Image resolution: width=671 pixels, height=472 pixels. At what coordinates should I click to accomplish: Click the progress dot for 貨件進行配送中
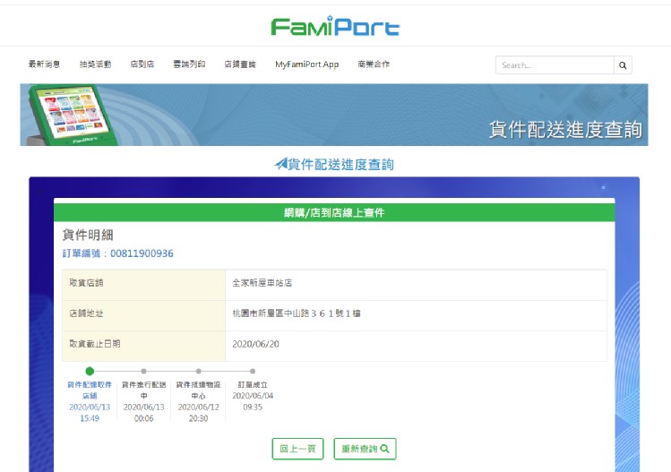click(143, 371)
